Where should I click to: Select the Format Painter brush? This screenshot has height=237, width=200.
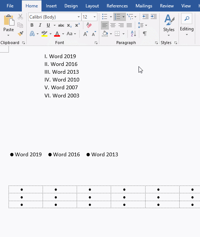coord(20,34)
